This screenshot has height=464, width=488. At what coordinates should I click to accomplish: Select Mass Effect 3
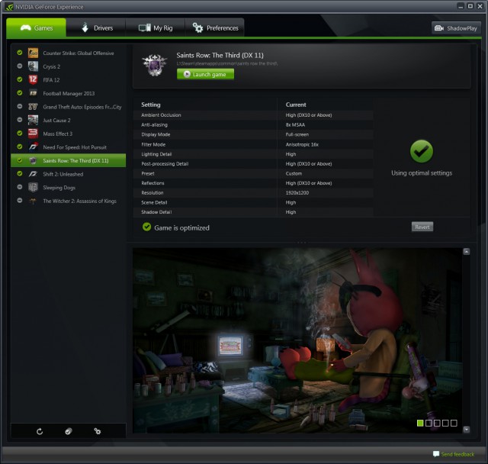(69, 134)
